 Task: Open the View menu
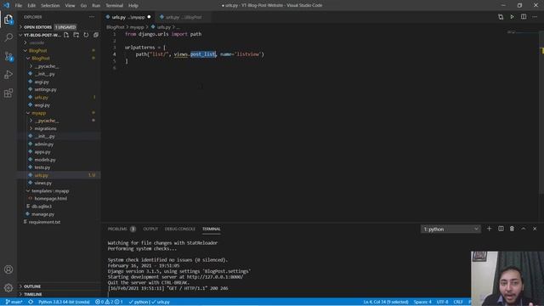click(70, 6)
